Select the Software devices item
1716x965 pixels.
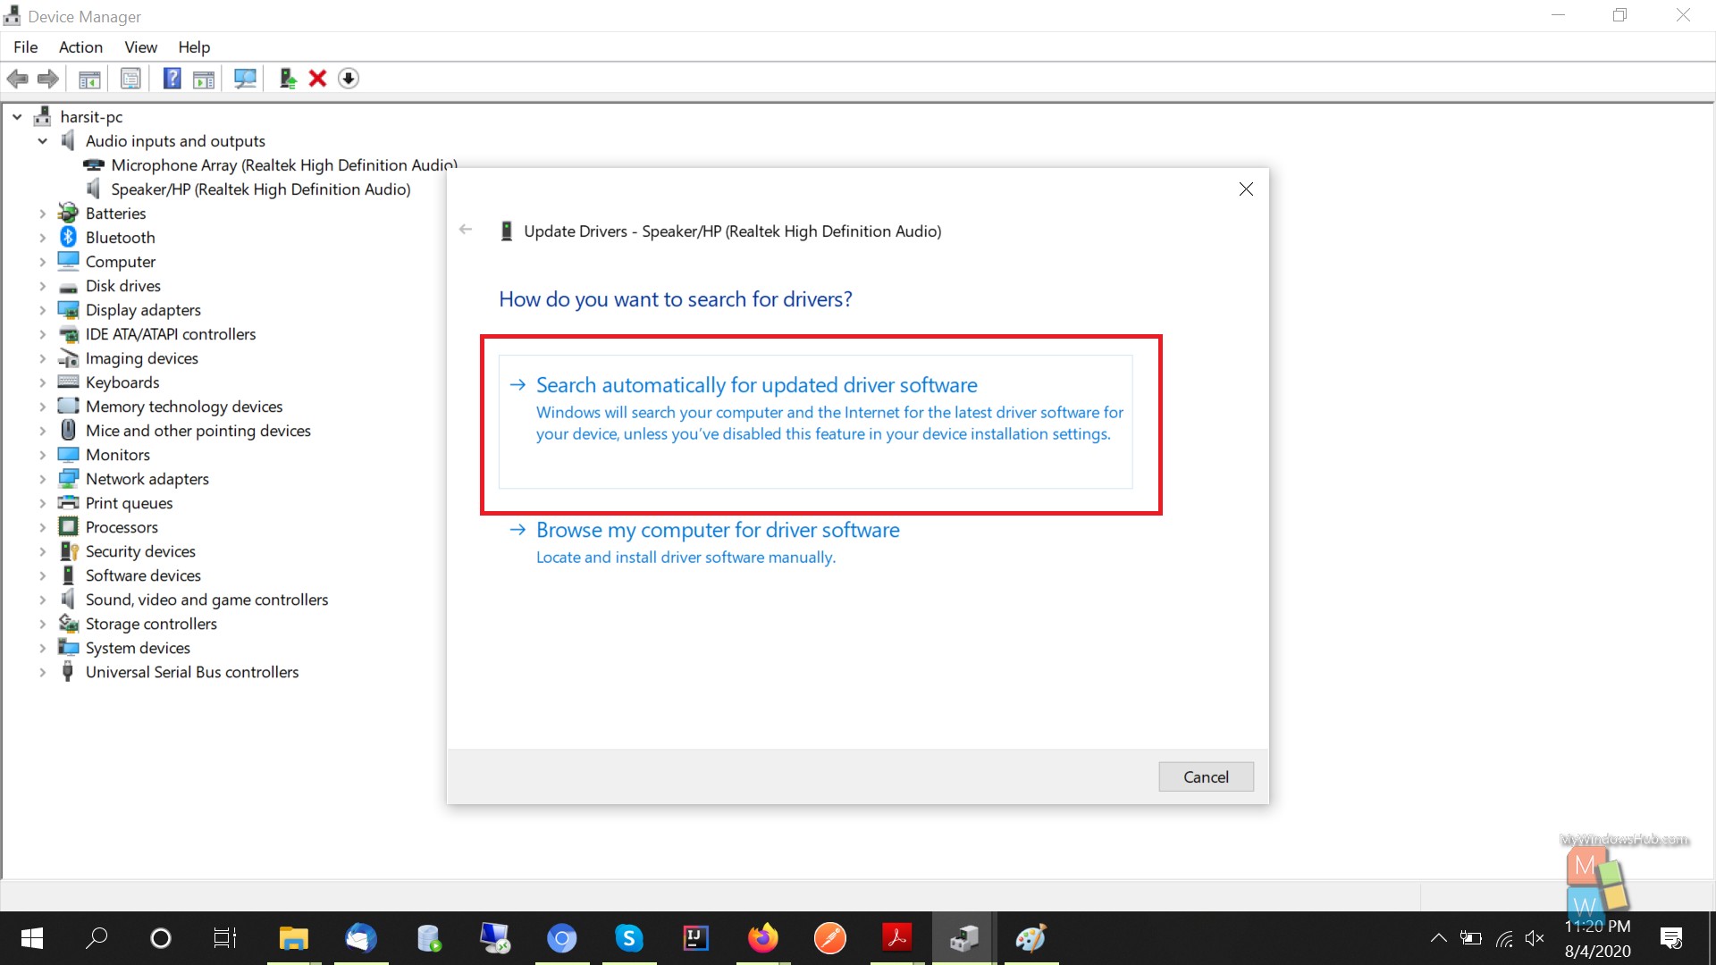143,575
